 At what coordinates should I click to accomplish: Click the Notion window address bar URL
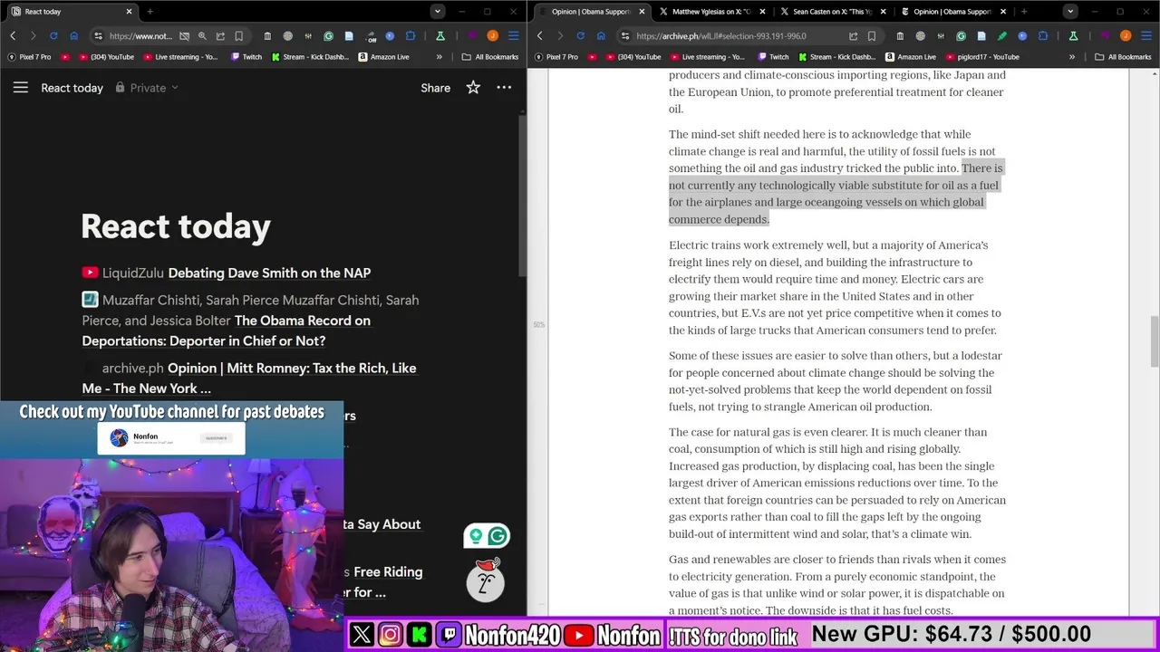tap(140, 36)
